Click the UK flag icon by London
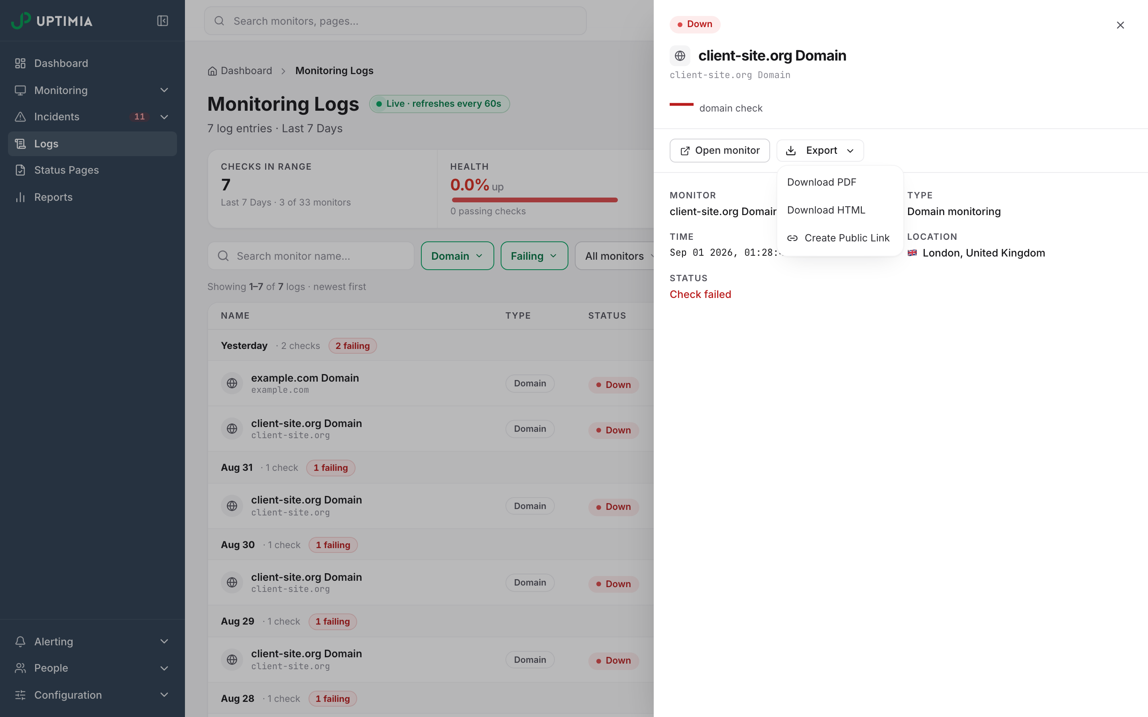The height and width of the screenshot is (717, 1148). click(x=912, y=253)
